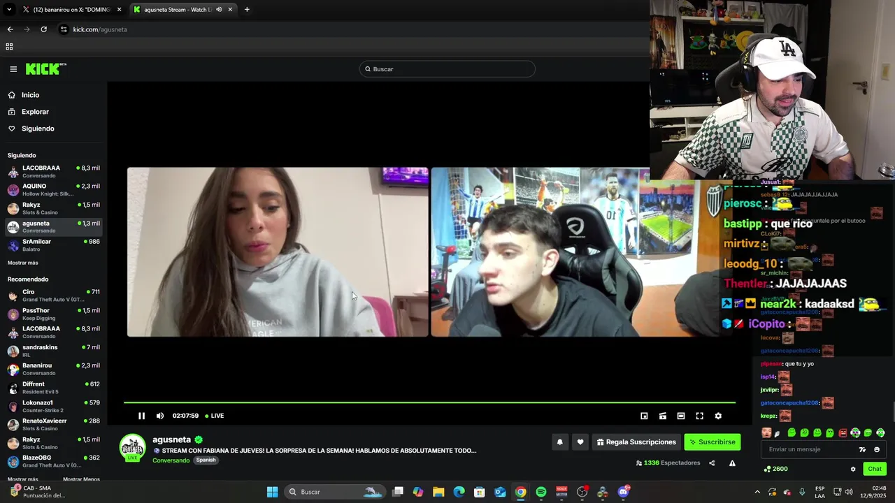The width and height of the screenshot is (895, 503).
Task: Collapse recommendations with Mostrar Menos
Action: pyautogui.click(x=81, y=479)
